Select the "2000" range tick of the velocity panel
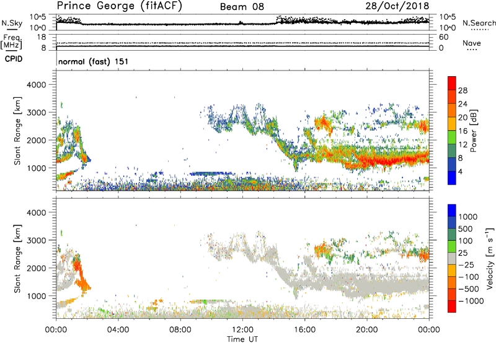This screenshot has width=496, height=343. [36, 268]
